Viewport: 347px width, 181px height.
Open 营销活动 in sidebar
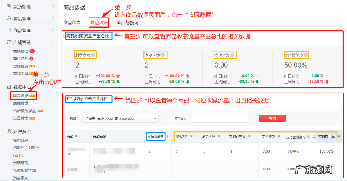point(21,51)
